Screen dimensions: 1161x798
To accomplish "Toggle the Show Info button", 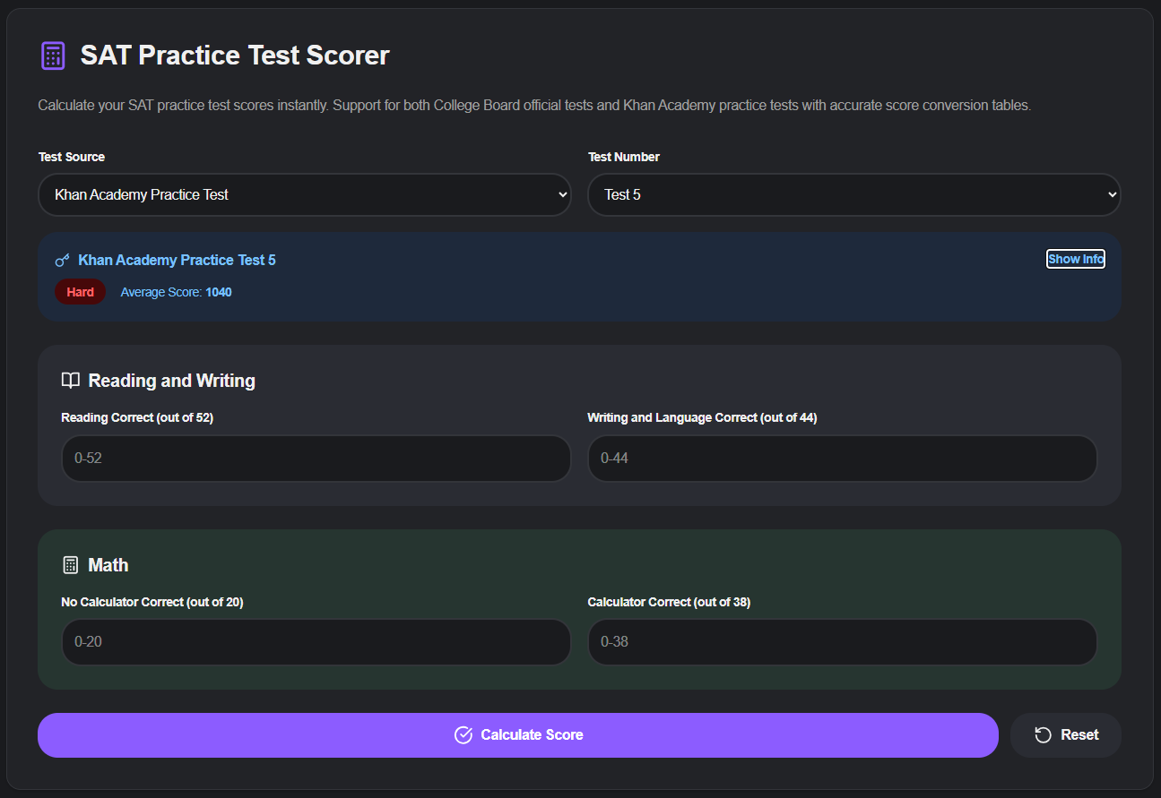I will click(1076, 259).
